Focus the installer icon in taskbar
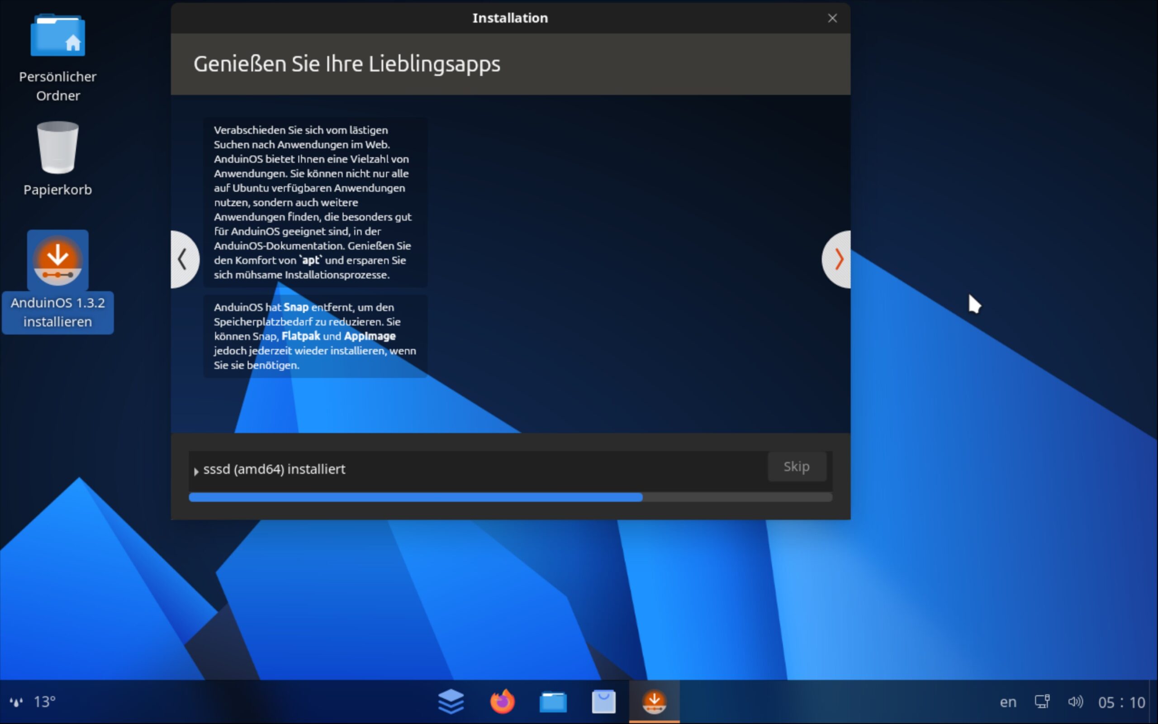 [x=654, y=701]
